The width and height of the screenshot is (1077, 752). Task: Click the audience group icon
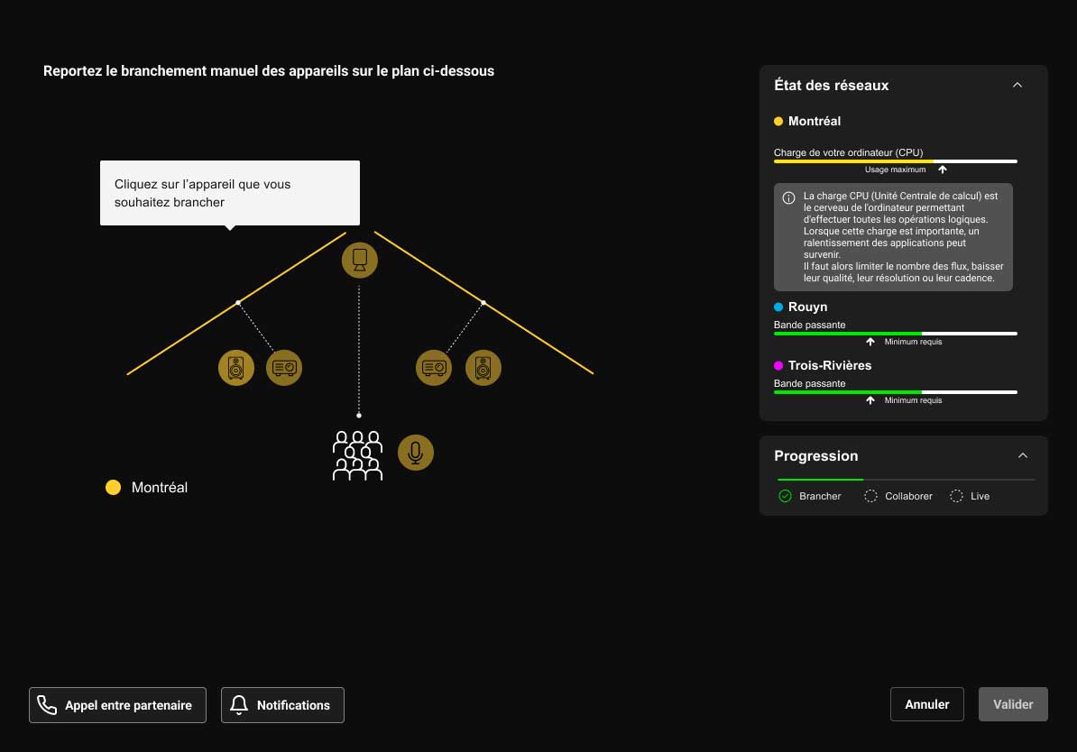coord(357,455)
